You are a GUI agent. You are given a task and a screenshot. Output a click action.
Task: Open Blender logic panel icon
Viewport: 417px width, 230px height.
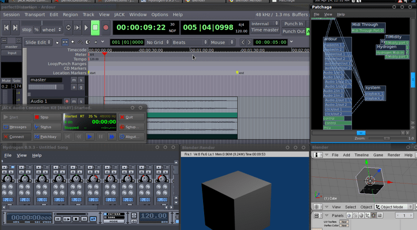[x=349, y=215]
